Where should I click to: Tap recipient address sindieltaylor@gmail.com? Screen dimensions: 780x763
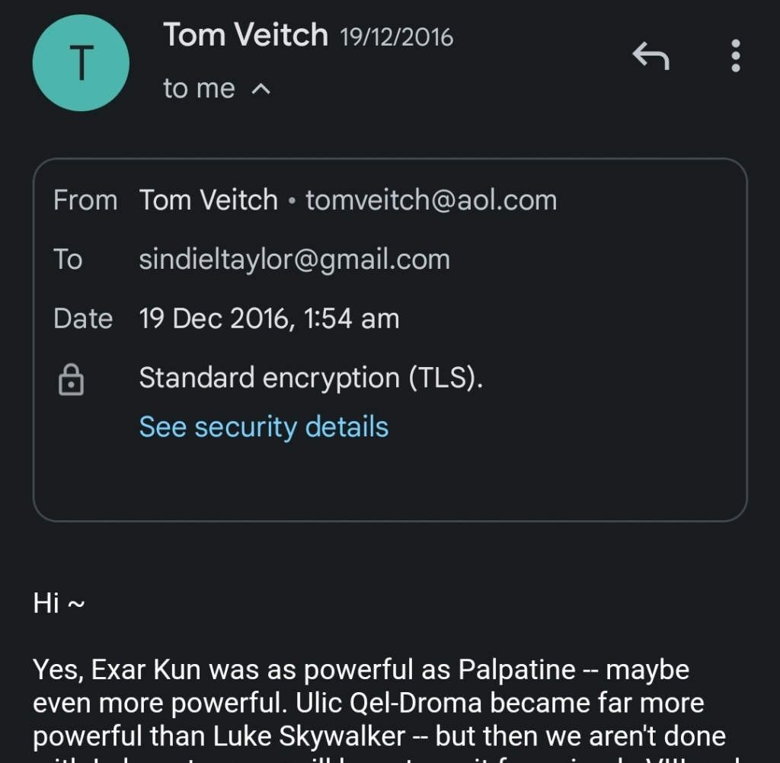pyautogui.click(x=295, y=259)
